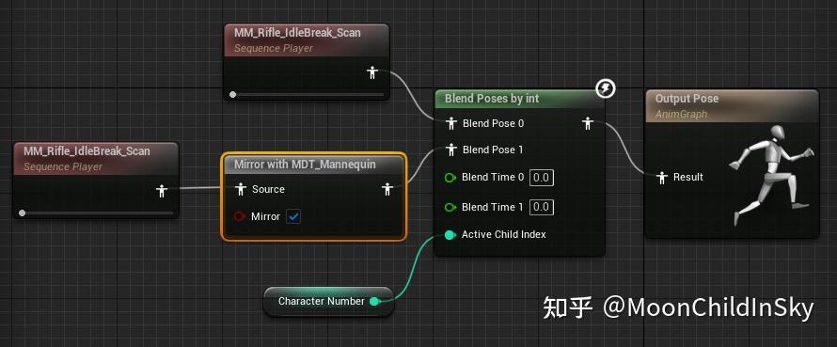Viewport: 837px width, 347px height.
Task: Click the red Mirror boolean pin
Action: 240,216
